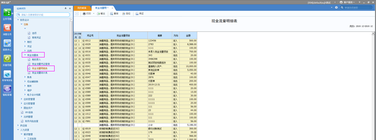The width and height of the screenshot is (376, 140).
Task: Expand the 综合辅助账 tree node
Action: pos(25,81)
